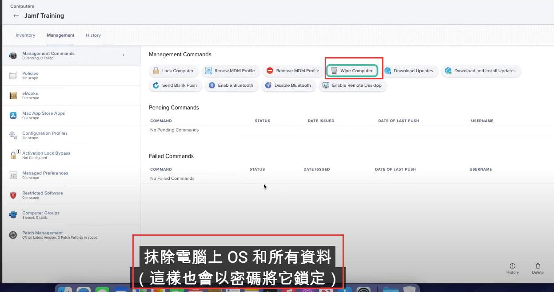Click DATE ISSUED header under Failed Commands
The height and width of the screenshot is (292, 554).
[x=317, y=169]
